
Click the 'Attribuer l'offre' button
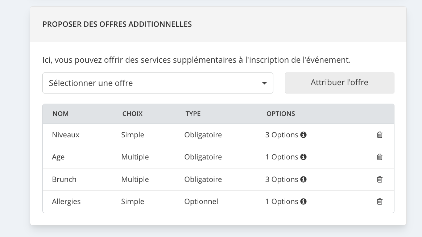(339, 83)
